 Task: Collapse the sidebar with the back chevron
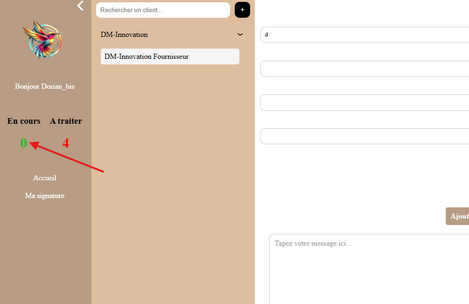(81, 6)
